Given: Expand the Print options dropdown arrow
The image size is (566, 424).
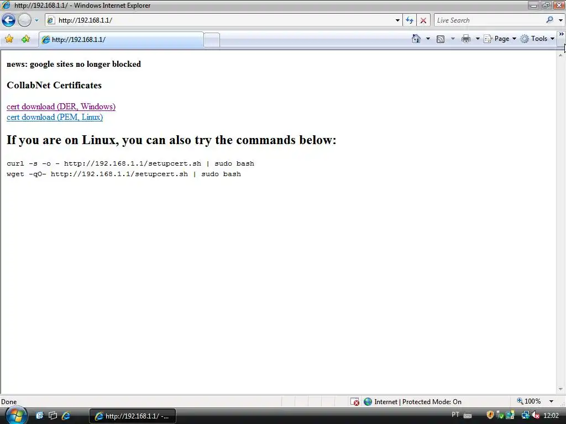Looking at the screenshot, I should (477, 39).
